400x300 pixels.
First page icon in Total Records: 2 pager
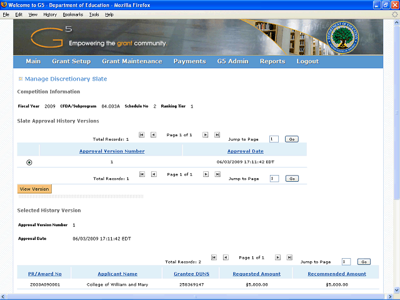coord(214,257)
